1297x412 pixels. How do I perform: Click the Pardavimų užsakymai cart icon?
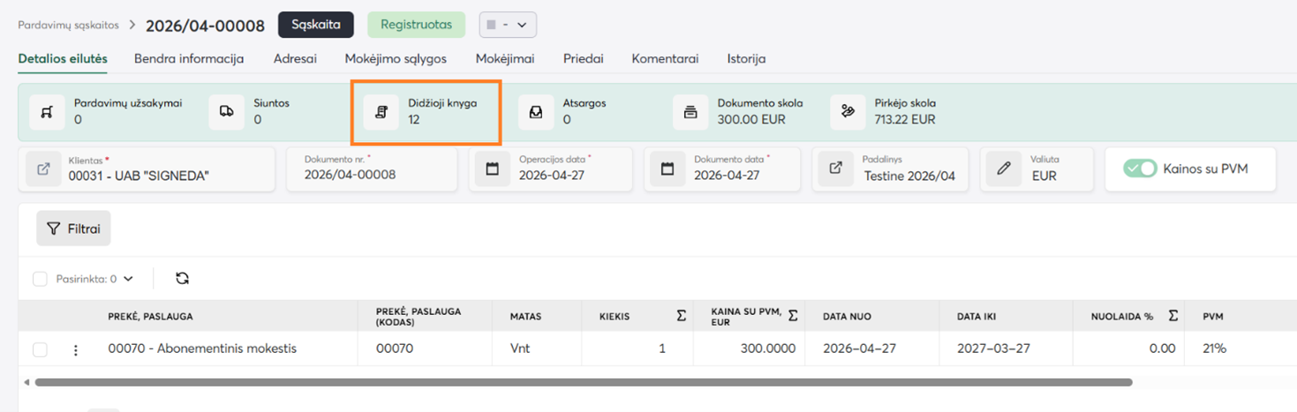pos(47,112)
